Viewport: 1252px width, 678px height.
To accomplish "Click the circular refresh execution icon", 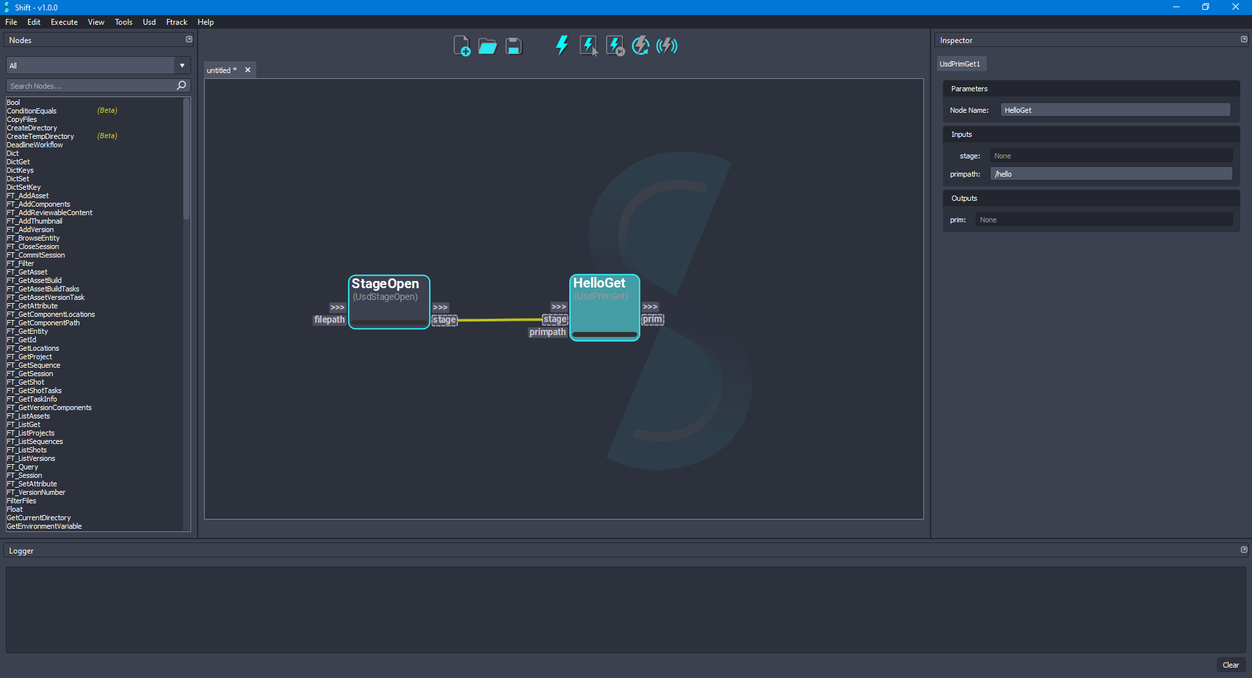I will pyautogui.click(x=640, y=46).
